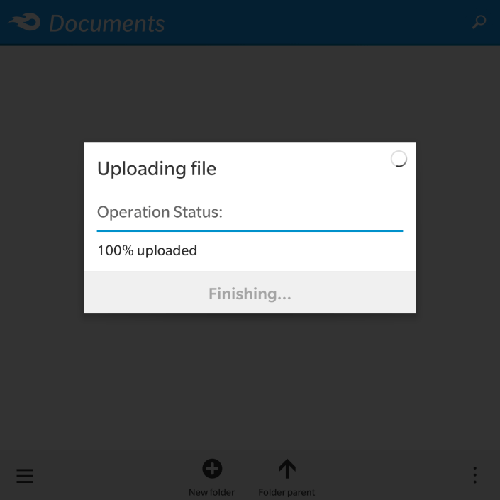Click the blue upload progress bar
Screen dimensions: 500x500
click(x=250, y=230)
